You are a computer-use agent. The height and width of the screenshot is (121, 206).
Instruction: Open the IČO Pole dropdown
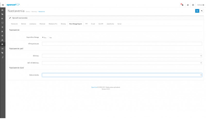[x=122, y=56]
